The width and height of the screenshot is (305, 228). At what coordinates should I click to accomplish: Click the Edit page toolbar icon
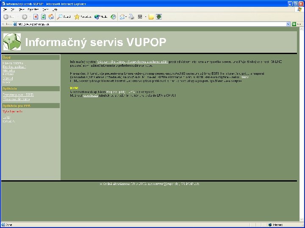140,17
